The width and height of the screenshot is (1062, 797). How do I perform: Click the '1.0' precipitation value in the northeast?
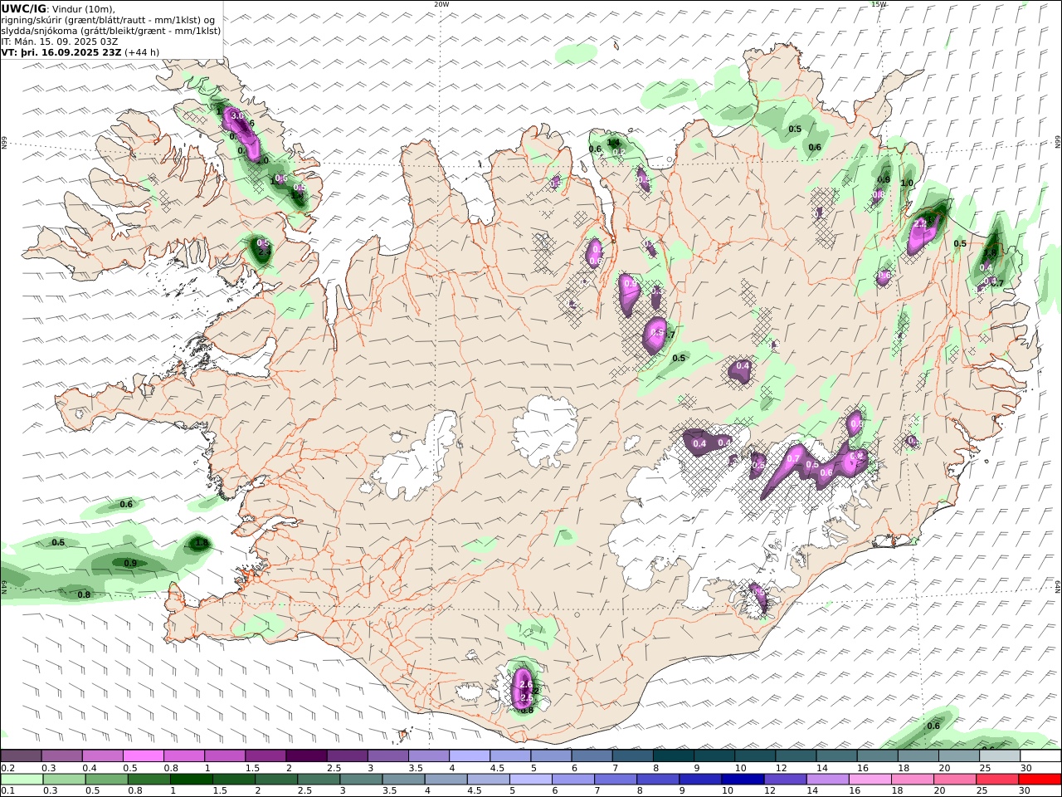click(x=907, y=183)
